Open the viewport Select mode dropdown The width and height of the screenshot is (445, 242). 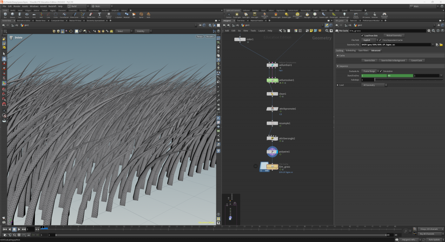coord(124,31)
